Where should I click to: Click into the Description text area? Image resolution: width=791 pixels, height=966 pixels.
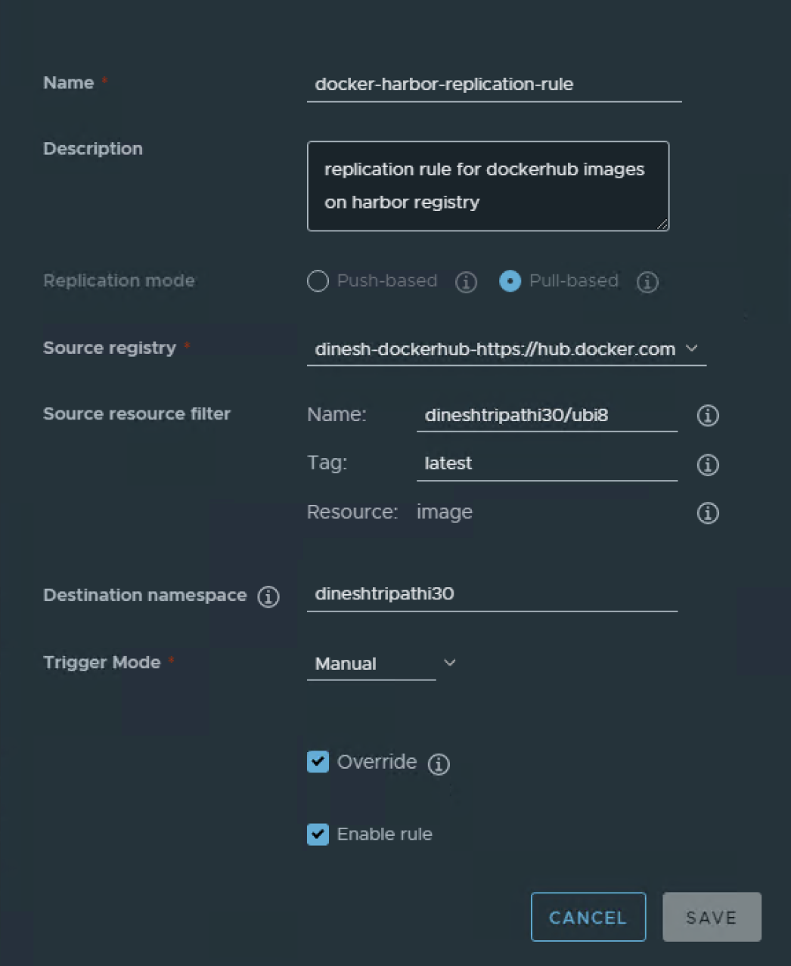pos(488,186)
